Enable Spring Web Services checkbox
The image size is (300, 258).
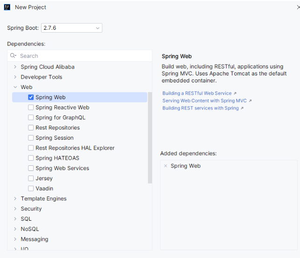(31, 168)
